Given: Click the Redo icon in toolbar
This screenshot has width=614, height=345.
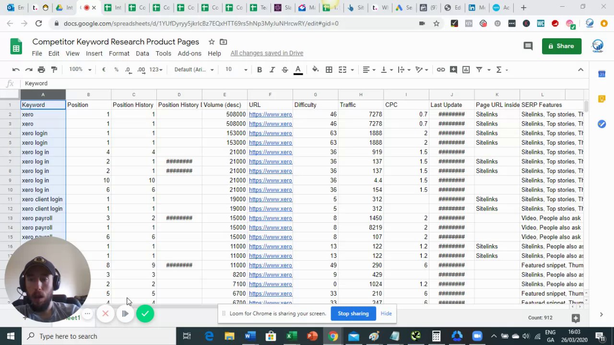Looking at the screenshot, I should point(29,69).
